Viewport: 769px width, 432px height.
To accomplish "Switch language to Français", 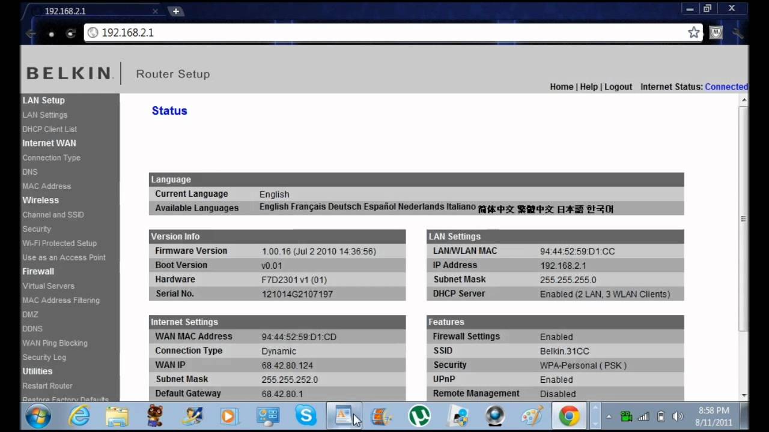I will click(308, 207).
